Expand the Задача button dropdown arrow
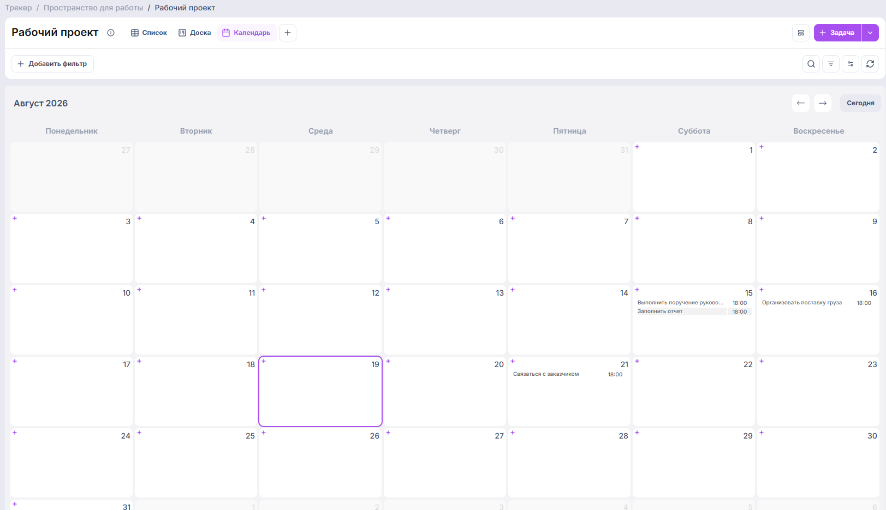The image size is (886, 510). click(x=870, y=33)
